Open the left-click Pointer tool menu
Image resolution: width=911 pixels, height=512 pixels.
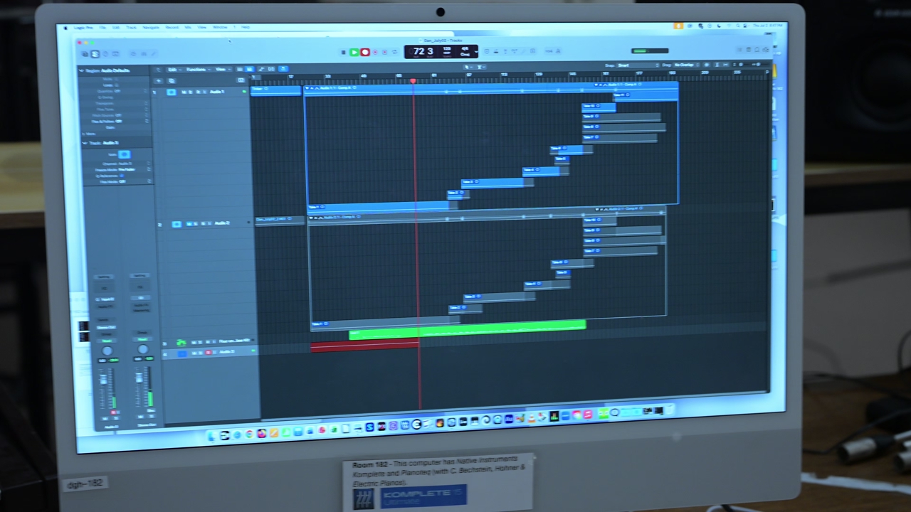(x=467, y=67)
